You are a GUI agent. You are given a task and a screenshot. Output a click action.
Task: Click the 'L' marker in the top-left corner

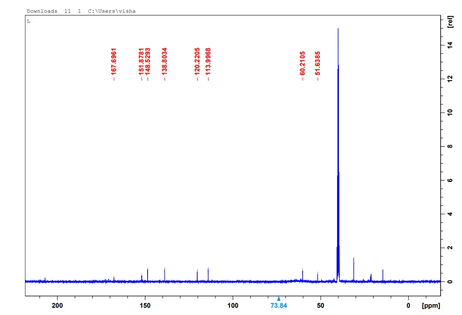coord(29,21)
